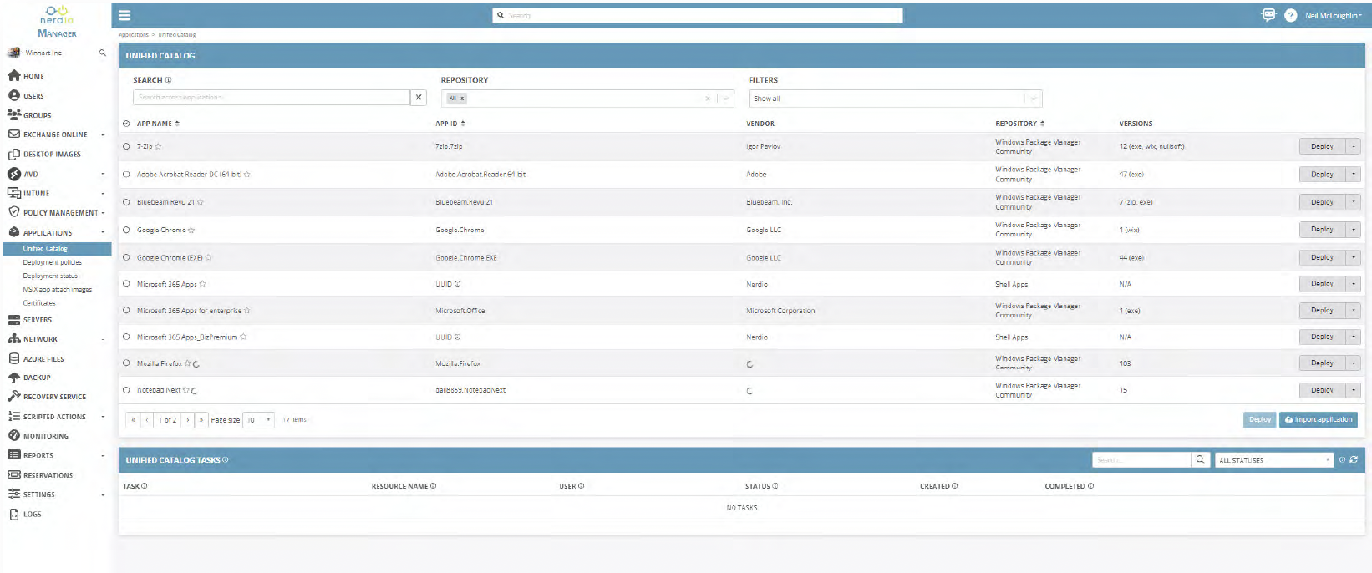Deploy the Mozilla Firefox app

(x=1322, y=363)
